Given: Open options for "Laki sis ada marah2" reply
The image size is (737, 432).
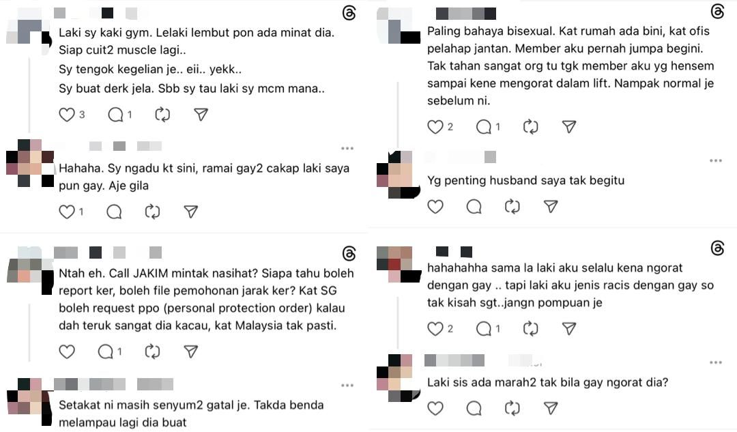Looking at the screenshot, I should [x=716, y=362].
